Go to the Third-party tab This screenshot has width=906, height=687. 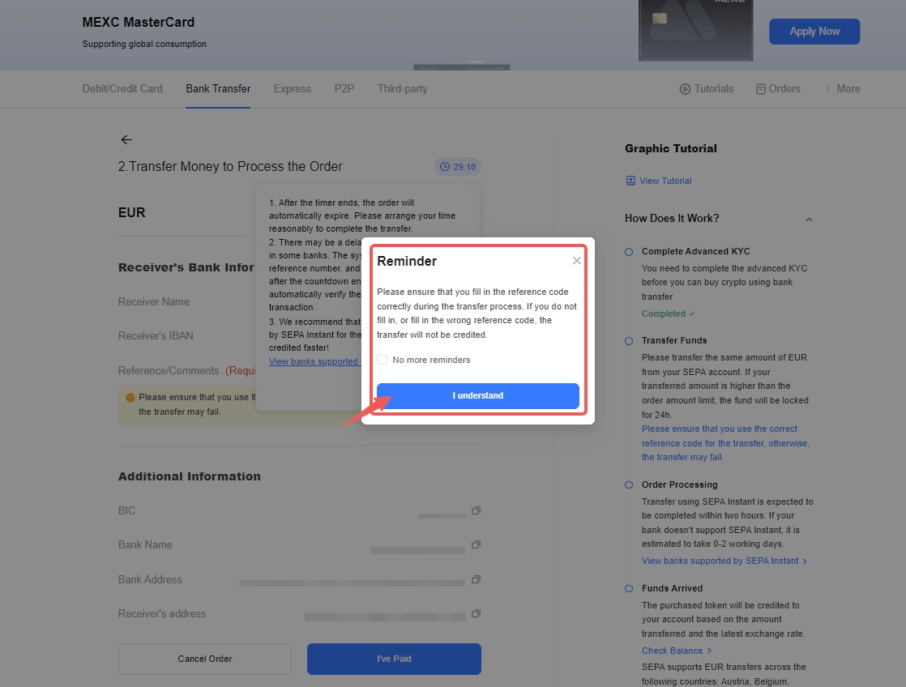tap(403, 88)
